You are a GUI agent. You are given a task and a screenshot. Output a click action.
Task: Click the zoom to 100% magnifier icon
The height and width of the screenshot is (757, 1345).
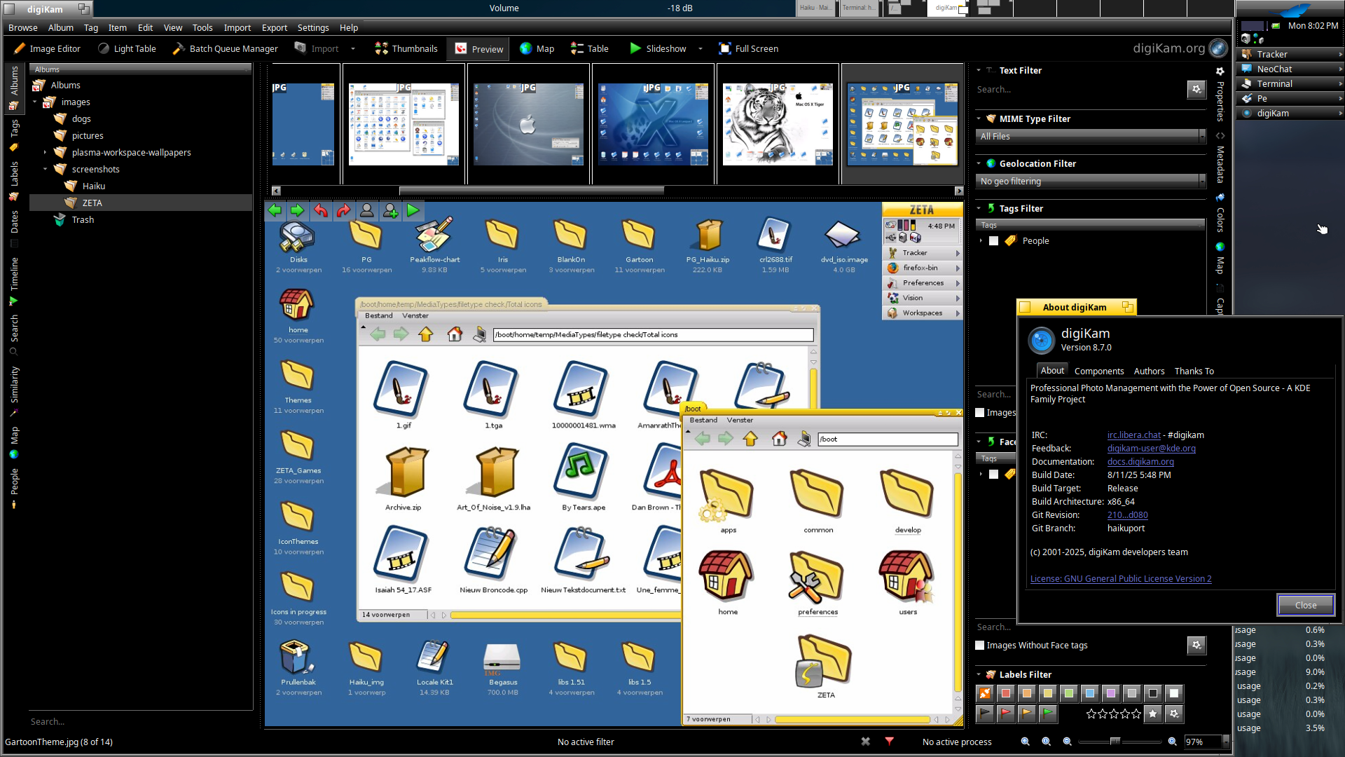1047,742
